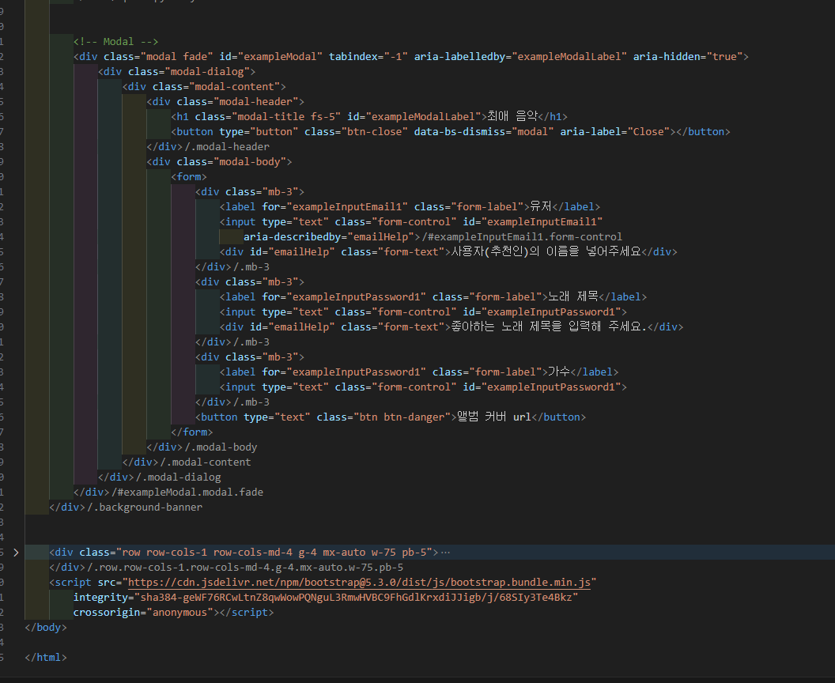The width and height of the screenshot is (835, 683).
Task: Click the /.modal-header closing comment
Action: (x=227, y=146)
